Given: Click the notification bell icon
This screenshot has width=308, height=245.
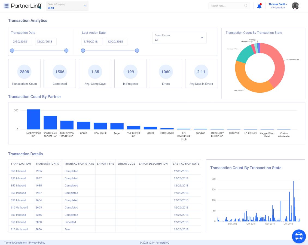Looking at the screenshot, I should (x=259, y=6).
